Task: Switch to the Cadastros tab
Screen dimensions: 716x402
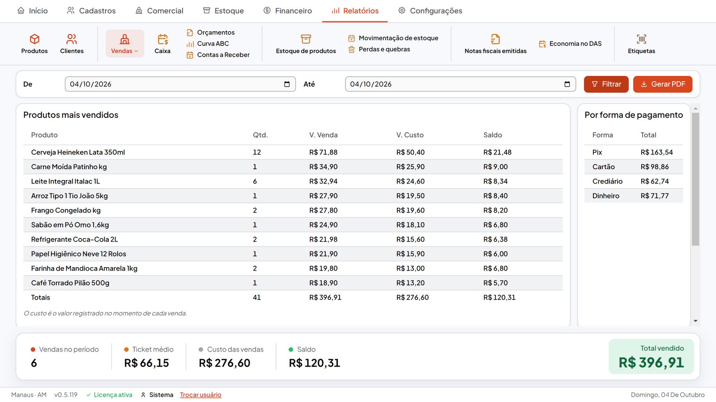Action: click(x=91, y=11)
